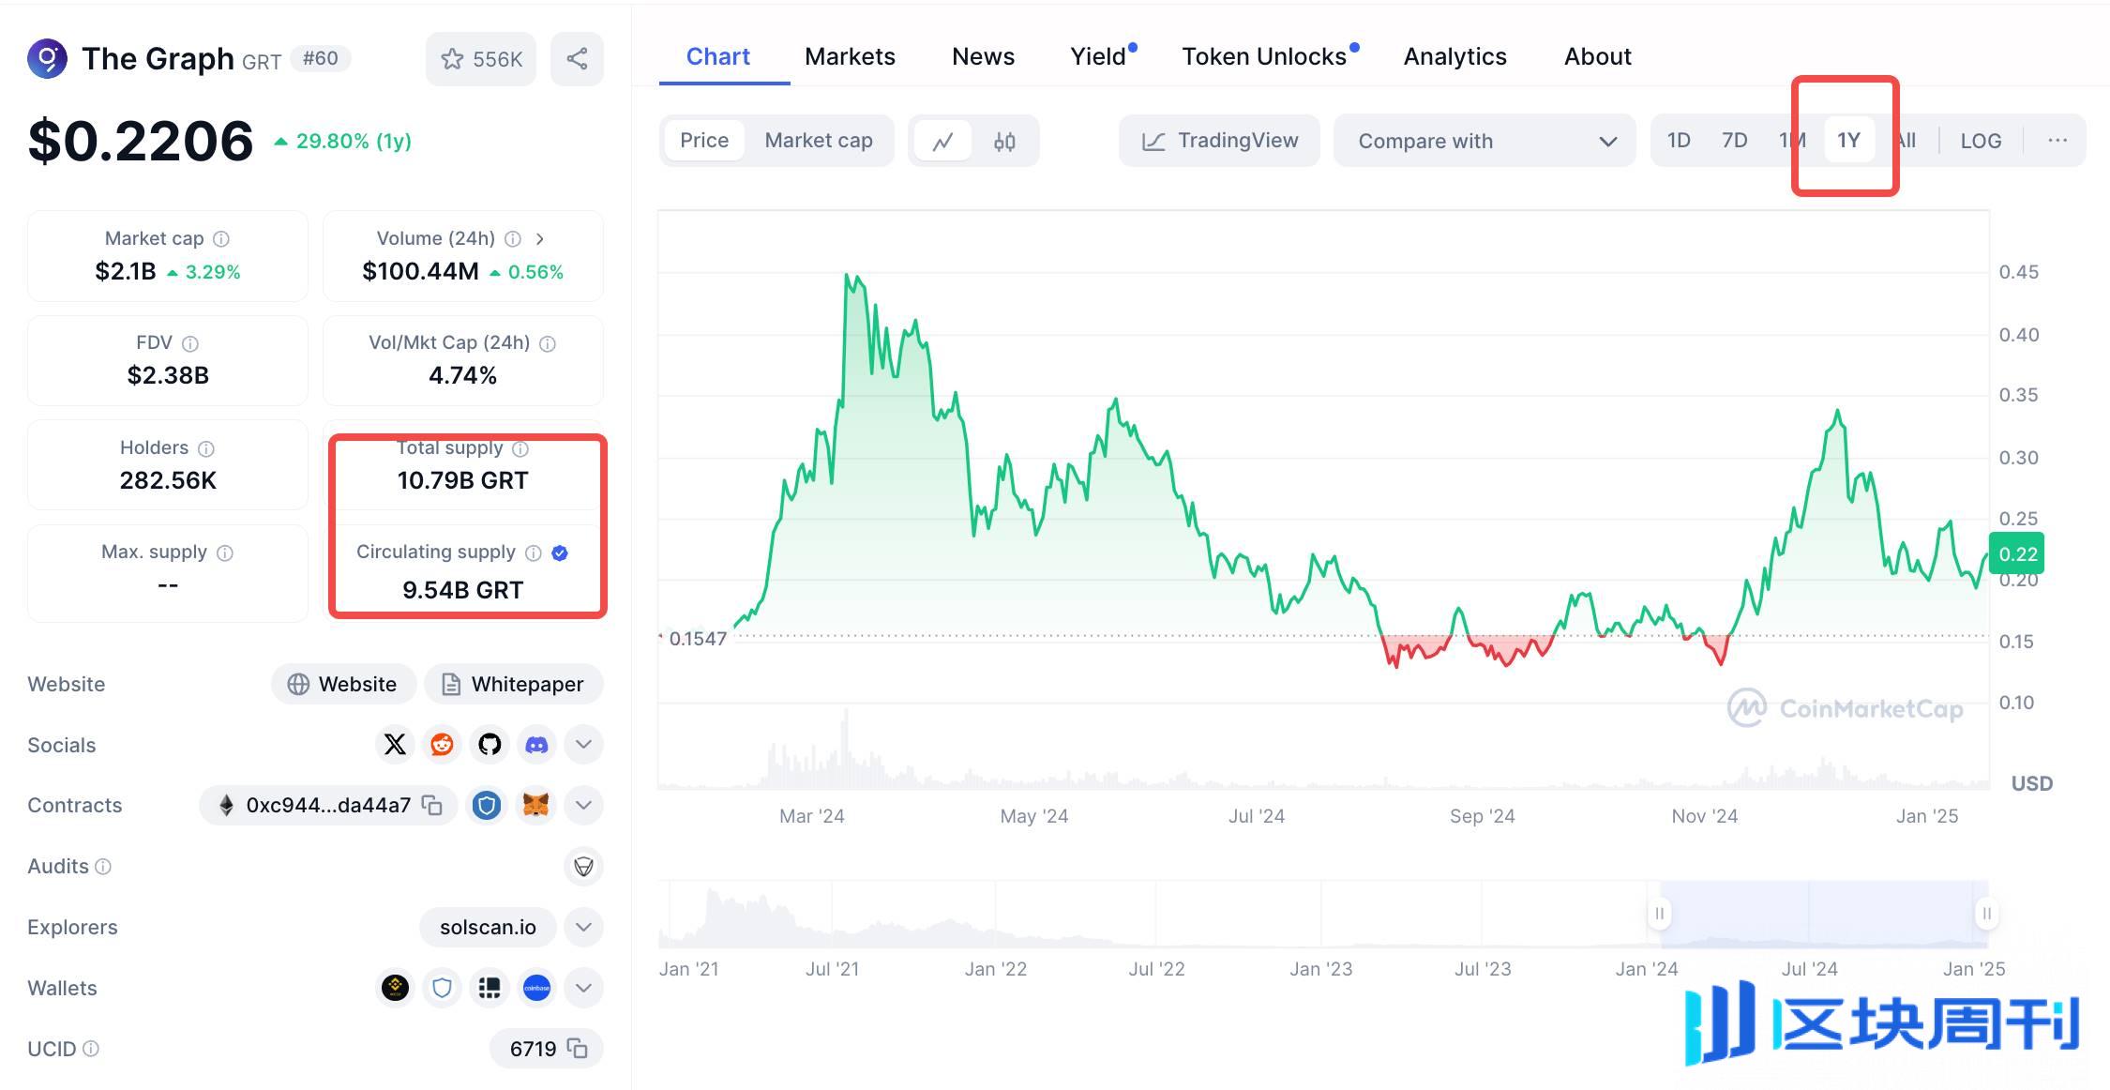Open the solscan.io explorer link
The width and height of the screenshot is (2110, 1090).
click(488, 927)
